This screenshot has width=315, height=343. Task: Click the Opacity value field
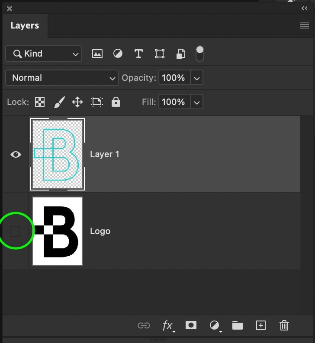174,78
